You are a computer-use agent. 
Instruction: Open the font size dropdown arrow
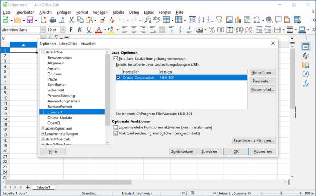click(63, 30)
